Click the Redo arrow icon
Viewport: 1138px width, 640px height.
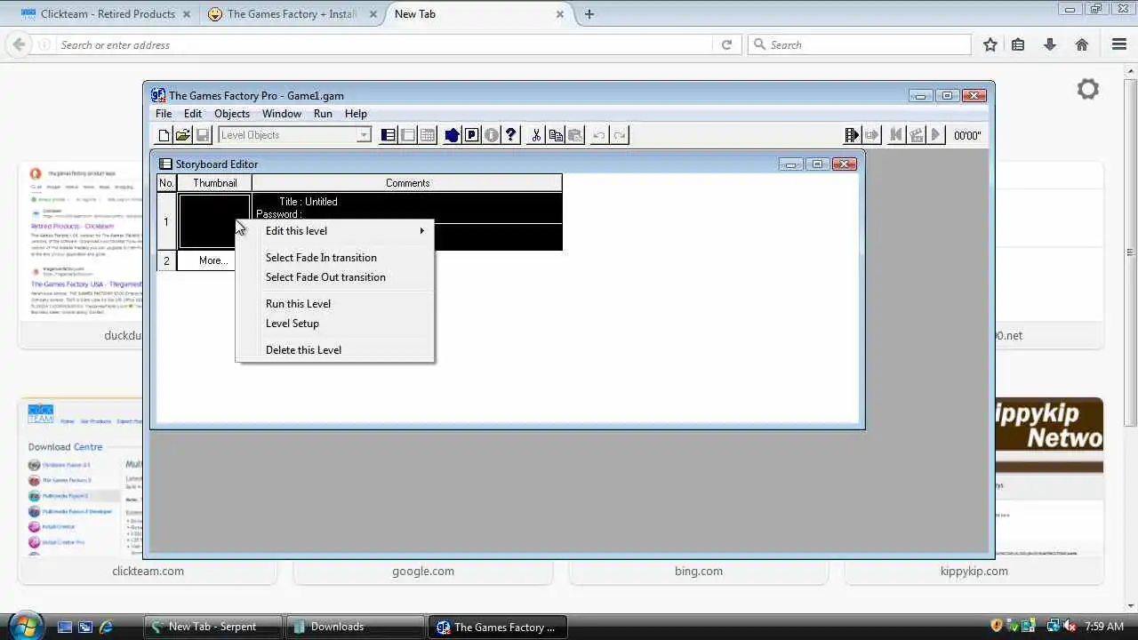620,135
